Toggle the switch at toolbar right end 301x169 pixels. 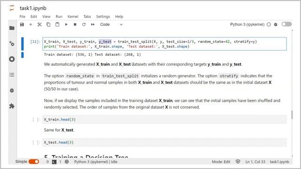pyautogui.click(x=286, y=24)
